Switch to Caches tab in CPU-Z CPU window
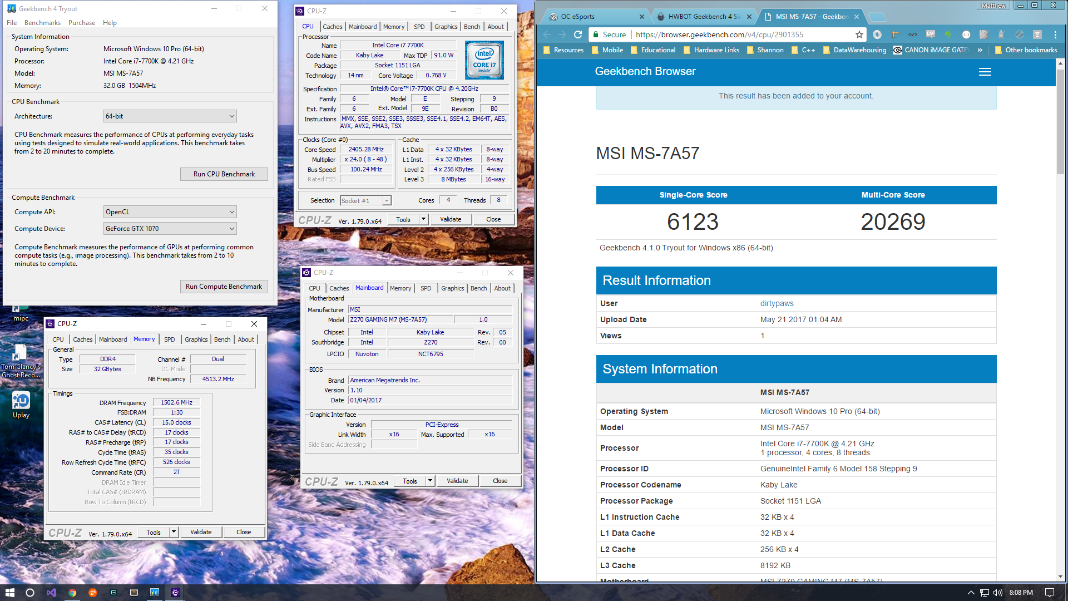The width and height of the screenshot is (1068, 601). click(x=333, y=27)
